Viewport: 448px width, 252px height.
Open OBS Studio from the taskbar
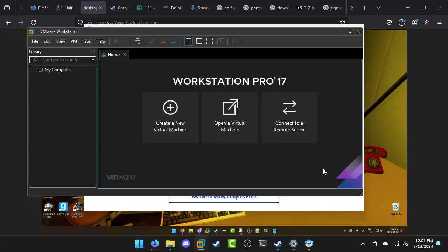(247, 244)
